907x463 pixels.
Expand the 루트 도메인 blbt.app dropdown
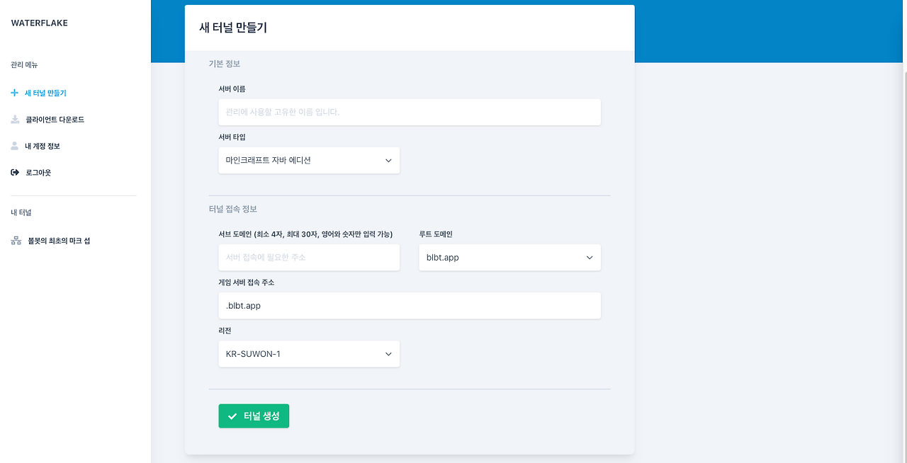(x=510, y=257)
